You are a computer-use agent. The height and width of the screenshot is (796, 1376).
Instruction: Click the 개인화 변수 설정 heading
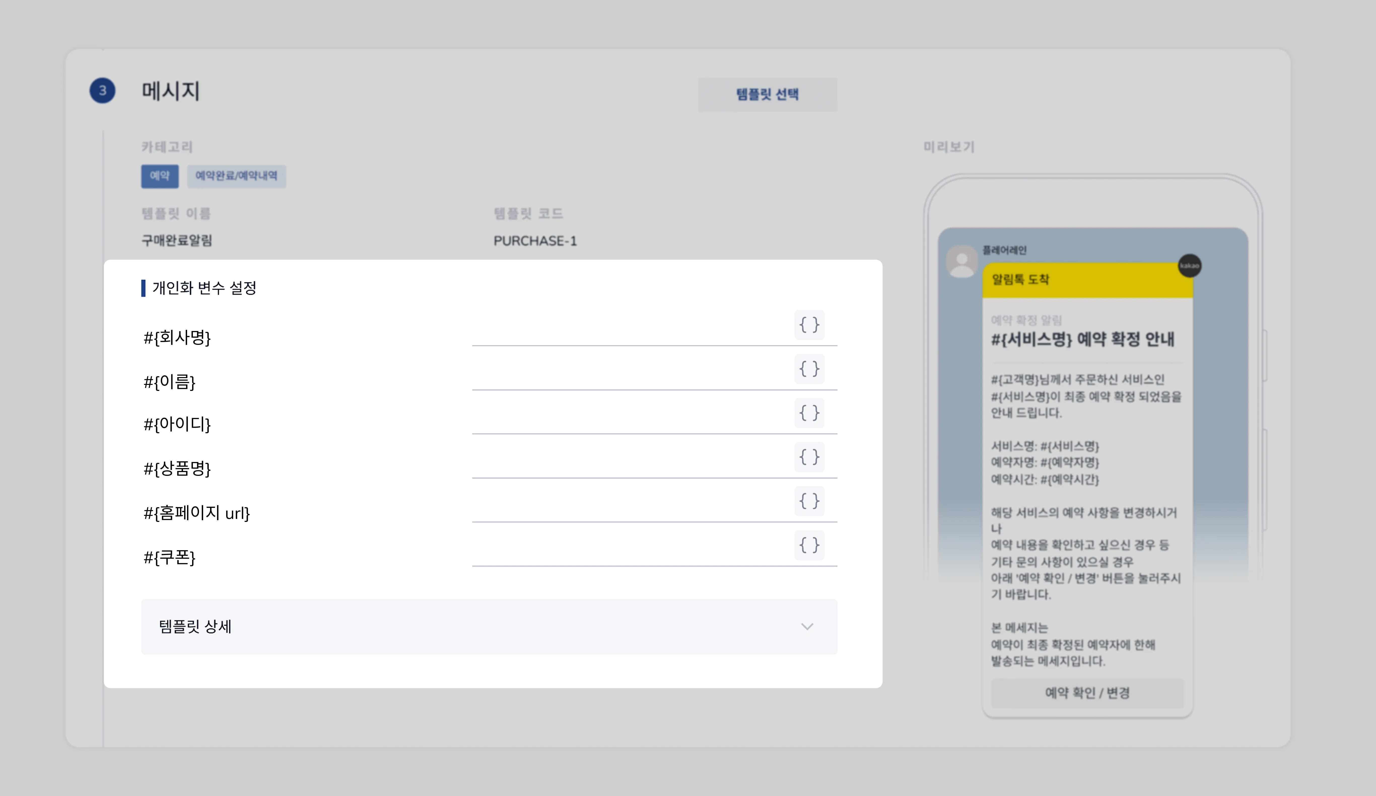pos(204,288)
